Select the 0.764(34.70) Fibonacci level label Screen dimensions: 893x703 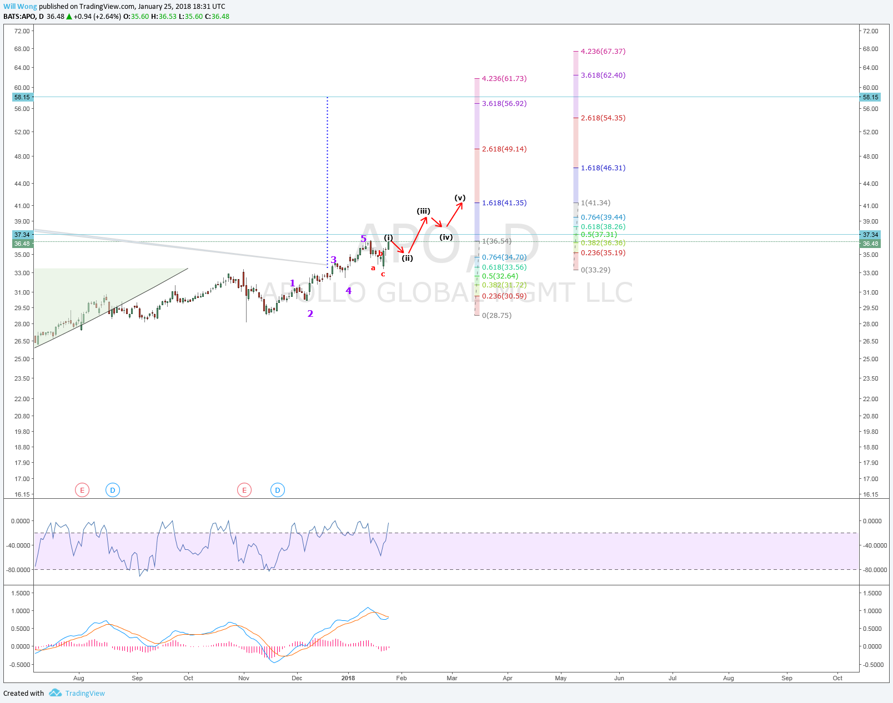[504, 257]
